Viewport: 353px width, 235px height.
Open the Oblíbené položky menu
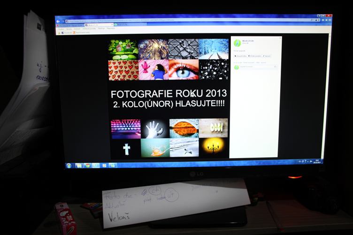click(x=89, y=29)
